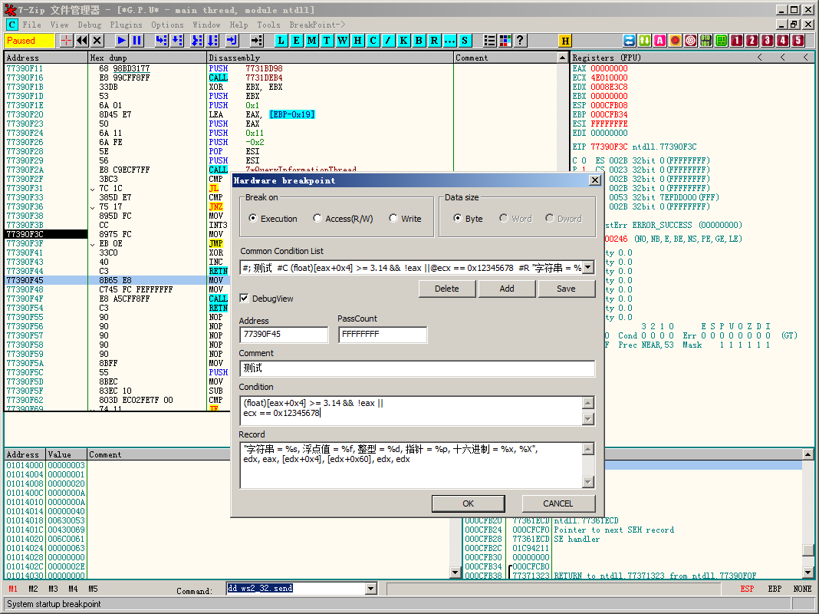Open the Log 'L' window icon

[281, 41]
